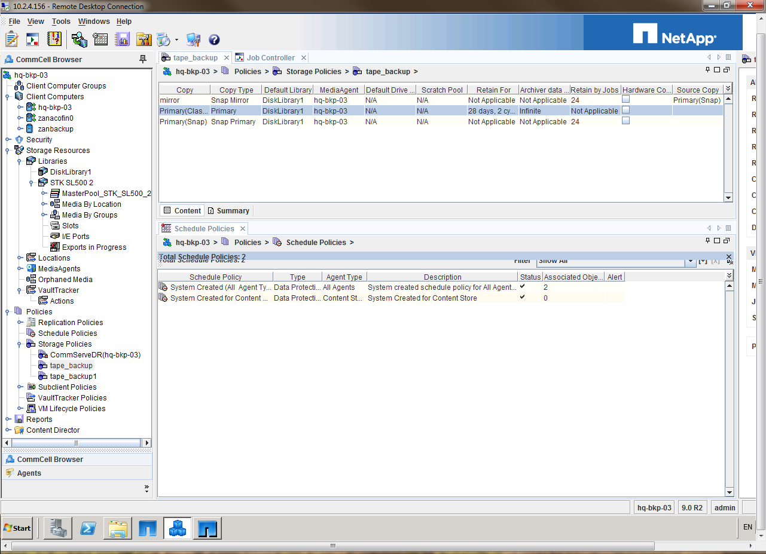Screen dimensions: 766x554
Task: Pin the CommCell Browser panel
Action: click(143, 59)
